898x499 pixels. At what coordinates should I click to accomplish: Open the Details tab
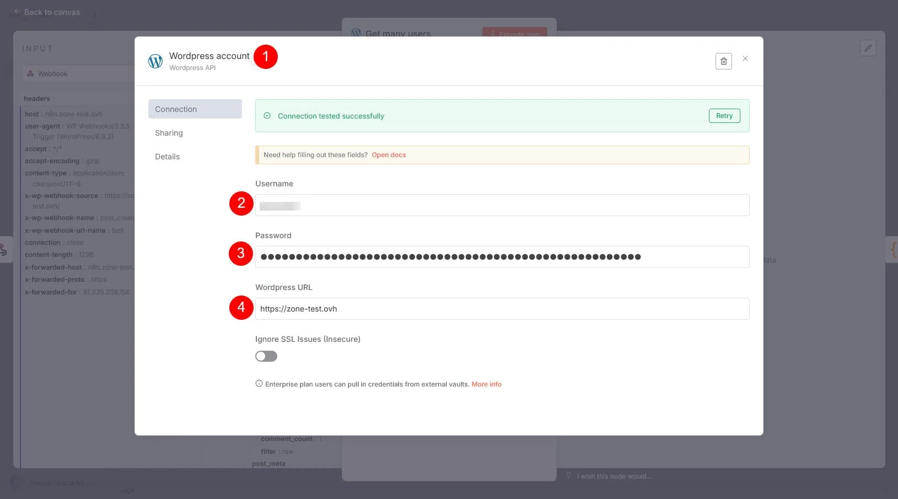coord(168,157)
